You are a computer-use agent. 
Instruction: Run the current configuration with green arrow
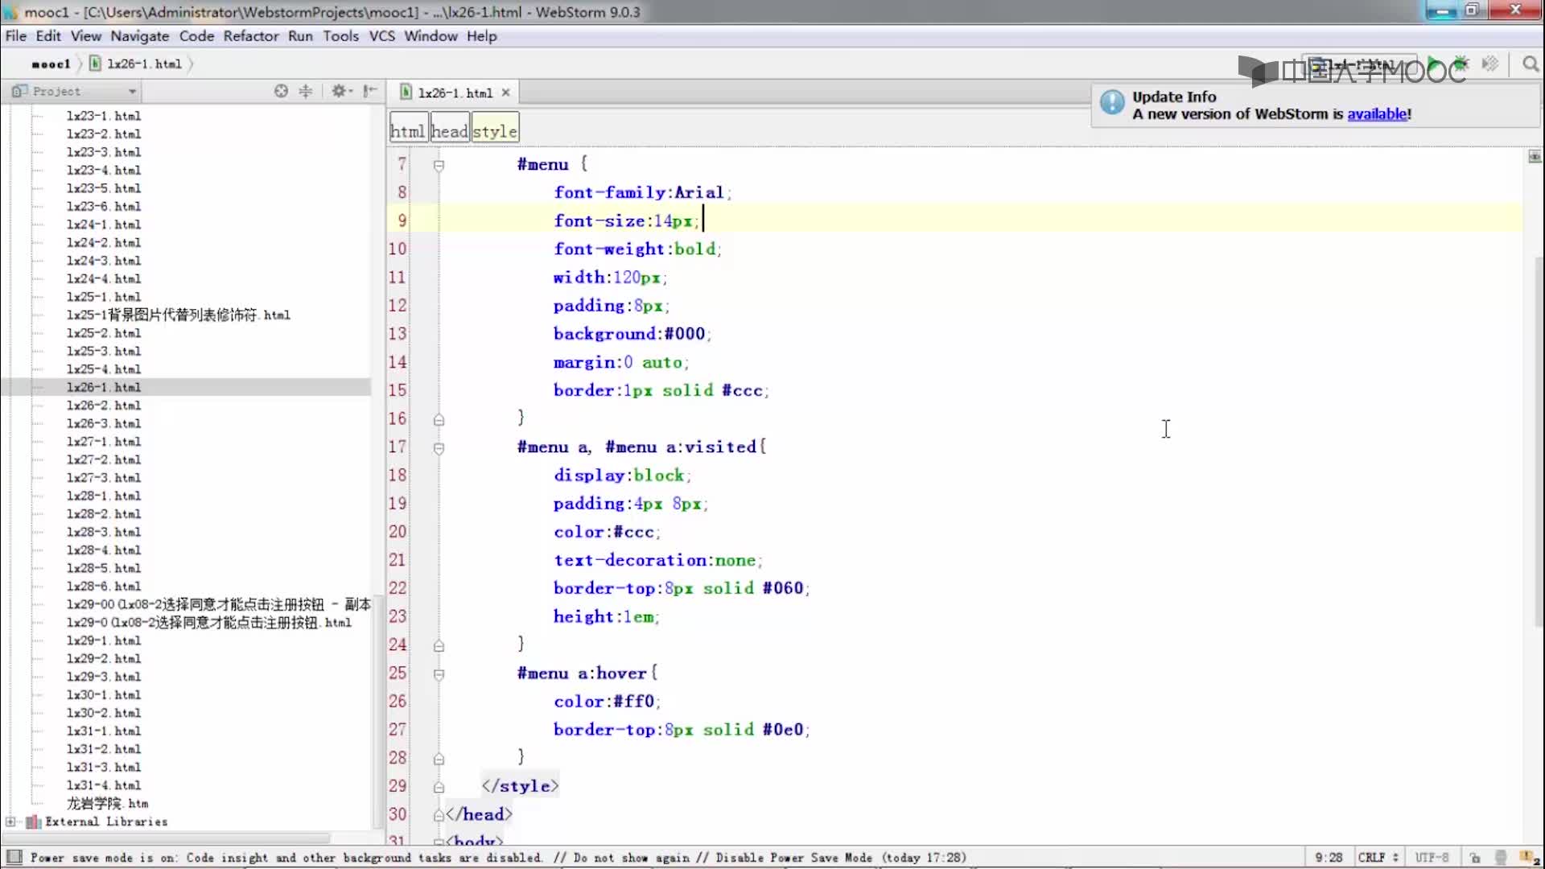click(x=1433, y=64)
